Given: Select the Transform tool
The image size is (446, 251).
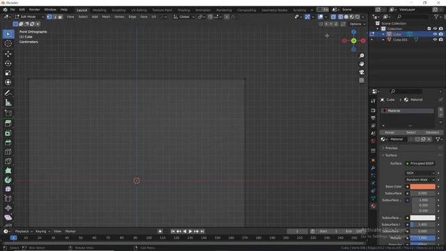Looking at the screenshot, I should [8, 82].
